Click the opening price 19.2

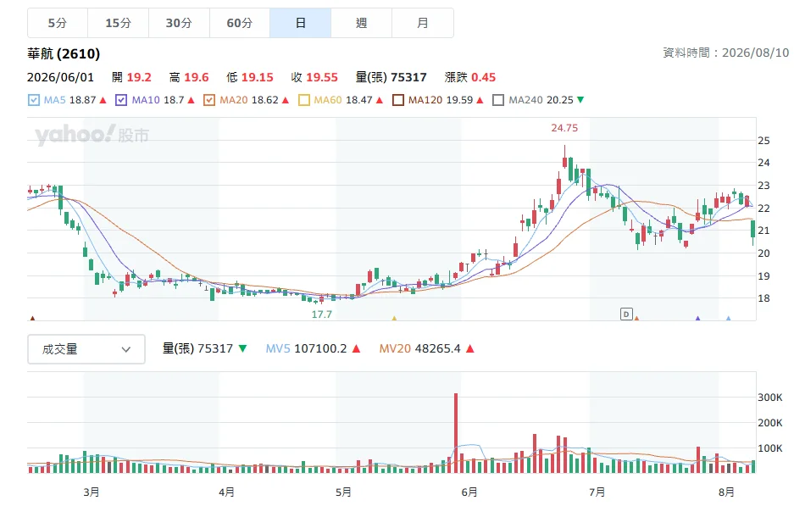(139, 77)
